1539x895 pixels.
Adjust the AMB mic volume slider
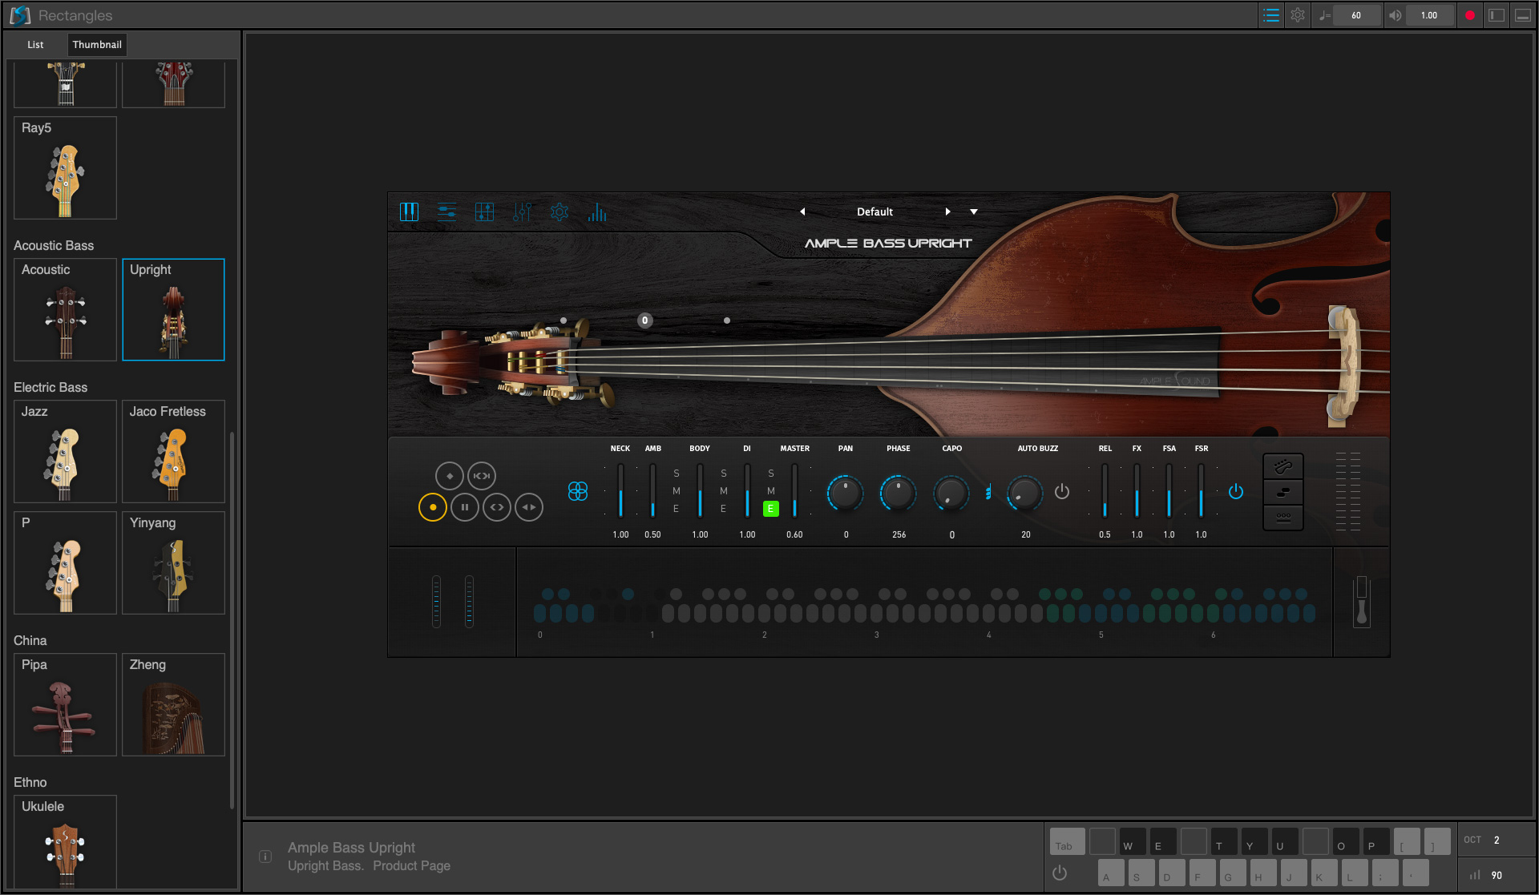pyautogui.click(x=652, y=490)
